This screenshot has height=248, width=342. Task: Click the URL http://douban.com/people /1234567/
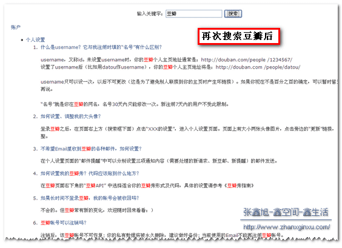[246, 60]
